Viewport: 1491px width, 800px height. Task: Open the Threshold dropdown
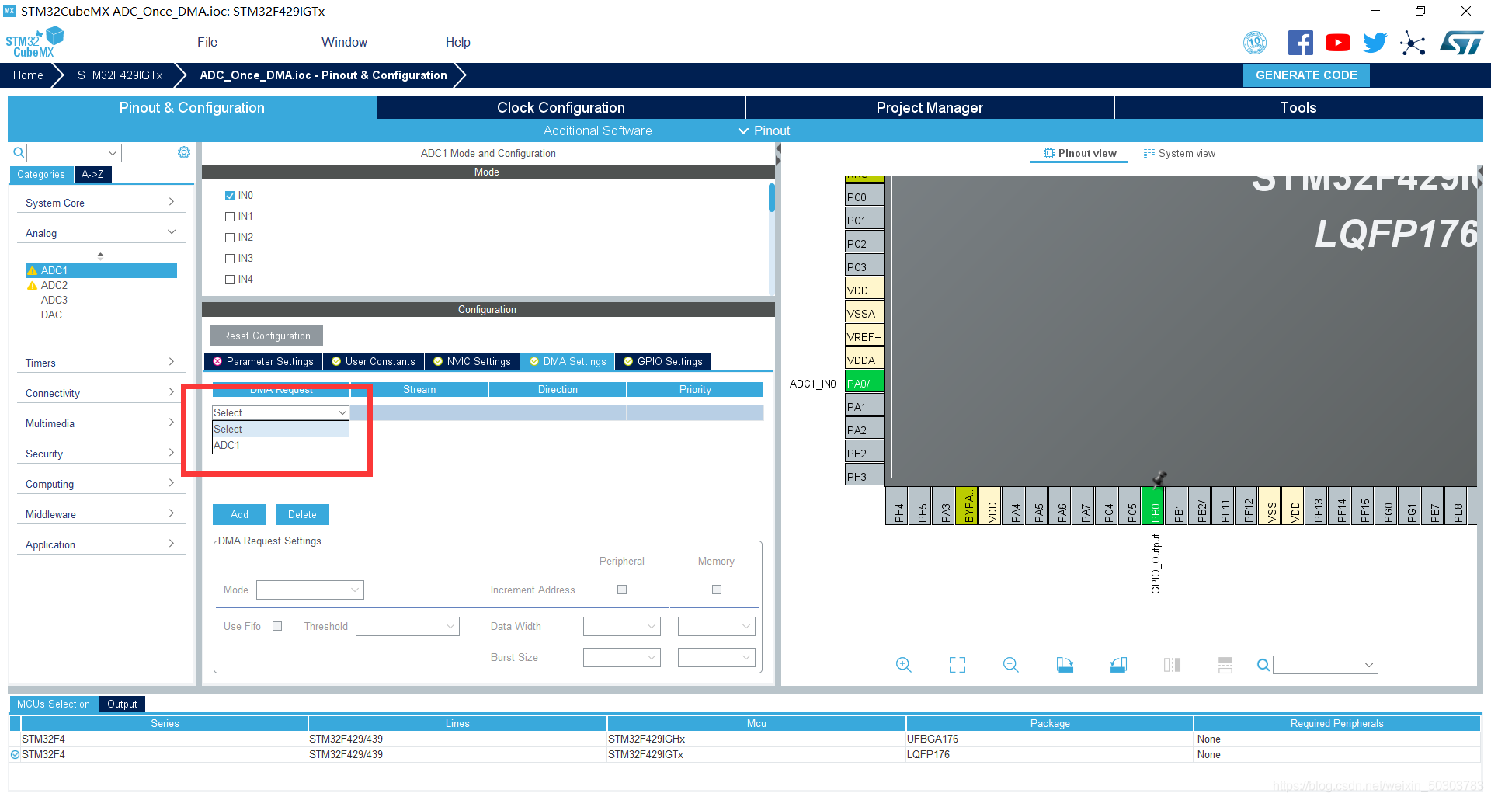pos(408,626)
